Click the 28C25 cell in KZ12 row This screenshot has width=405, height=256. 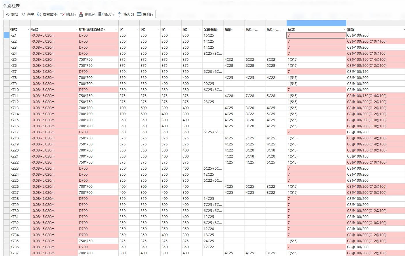pos(213,102)
